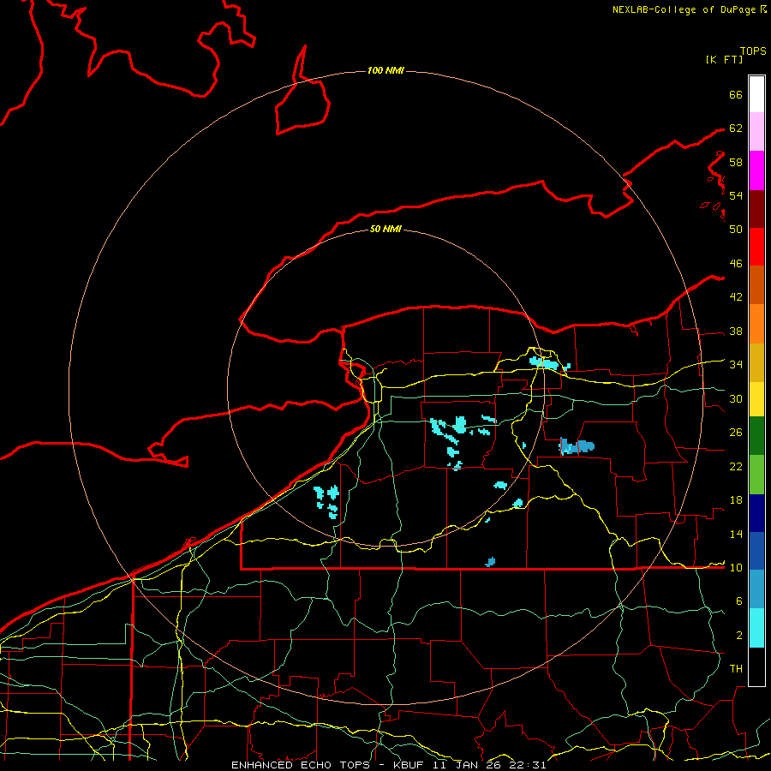Click scale value 34

(x=736, y=365)
